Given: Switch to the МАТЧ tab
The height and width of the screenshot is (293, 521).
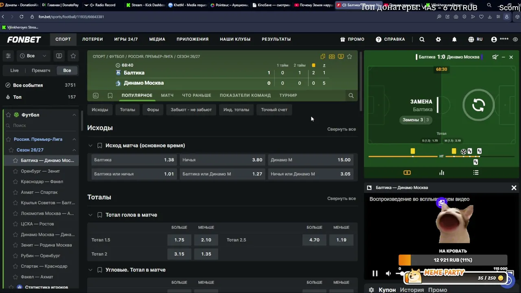Looking at the screenshot, I should point(167,95).
